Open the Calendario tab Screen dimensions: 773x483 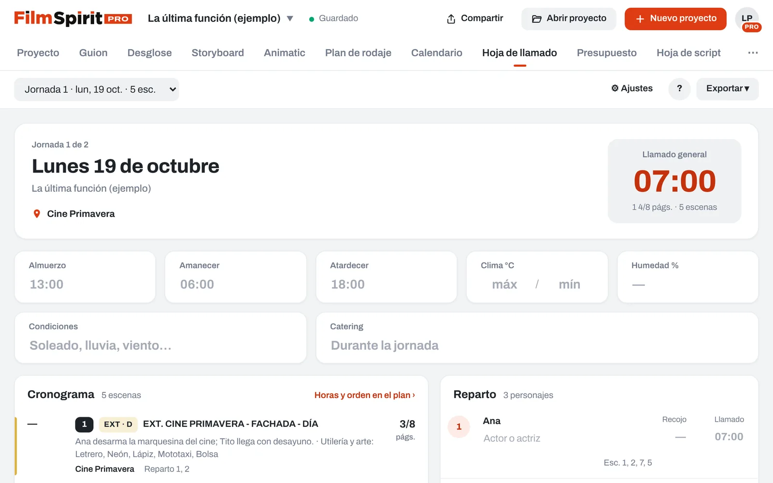[437, 53]
